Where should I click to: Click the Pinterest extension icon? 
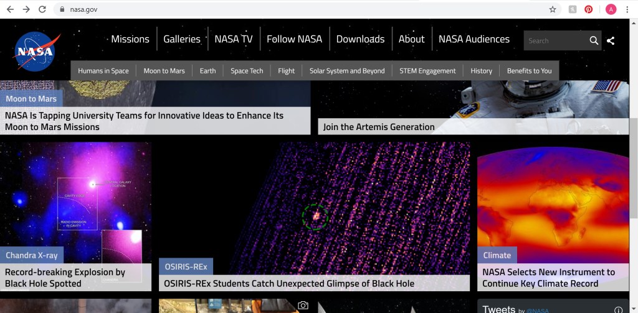588,9
